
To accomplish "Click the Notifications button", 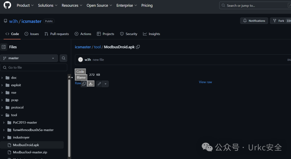I will [254, 21].
